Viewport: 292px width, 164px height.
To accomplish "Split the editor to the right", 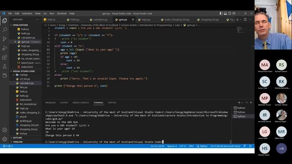I will pyautogui.click(x=245, y=20).
